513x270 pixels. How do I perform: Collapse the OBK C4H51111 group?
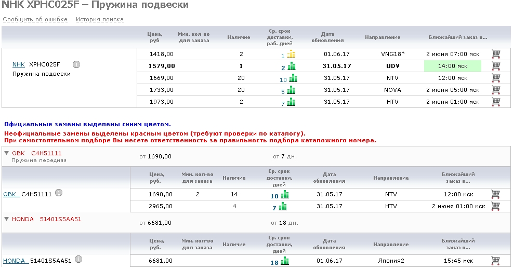[x=6, y=153]
